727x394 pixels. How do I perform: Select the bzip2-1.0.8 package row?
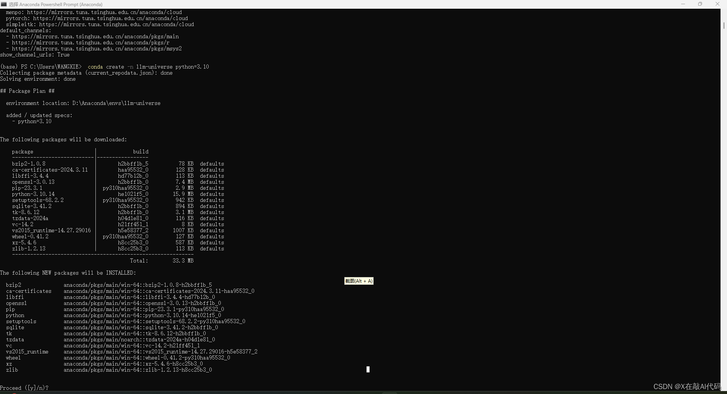(118, 164)
